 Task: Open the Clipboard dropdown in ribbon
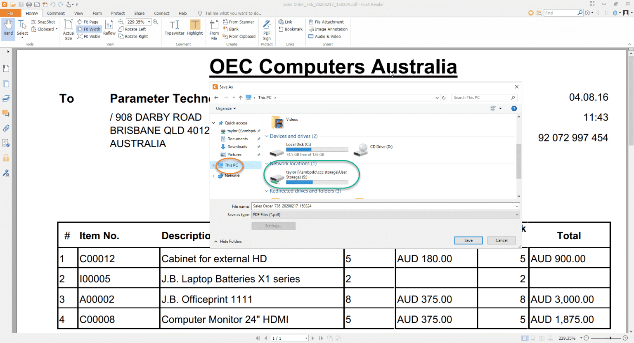click(44, 29)
